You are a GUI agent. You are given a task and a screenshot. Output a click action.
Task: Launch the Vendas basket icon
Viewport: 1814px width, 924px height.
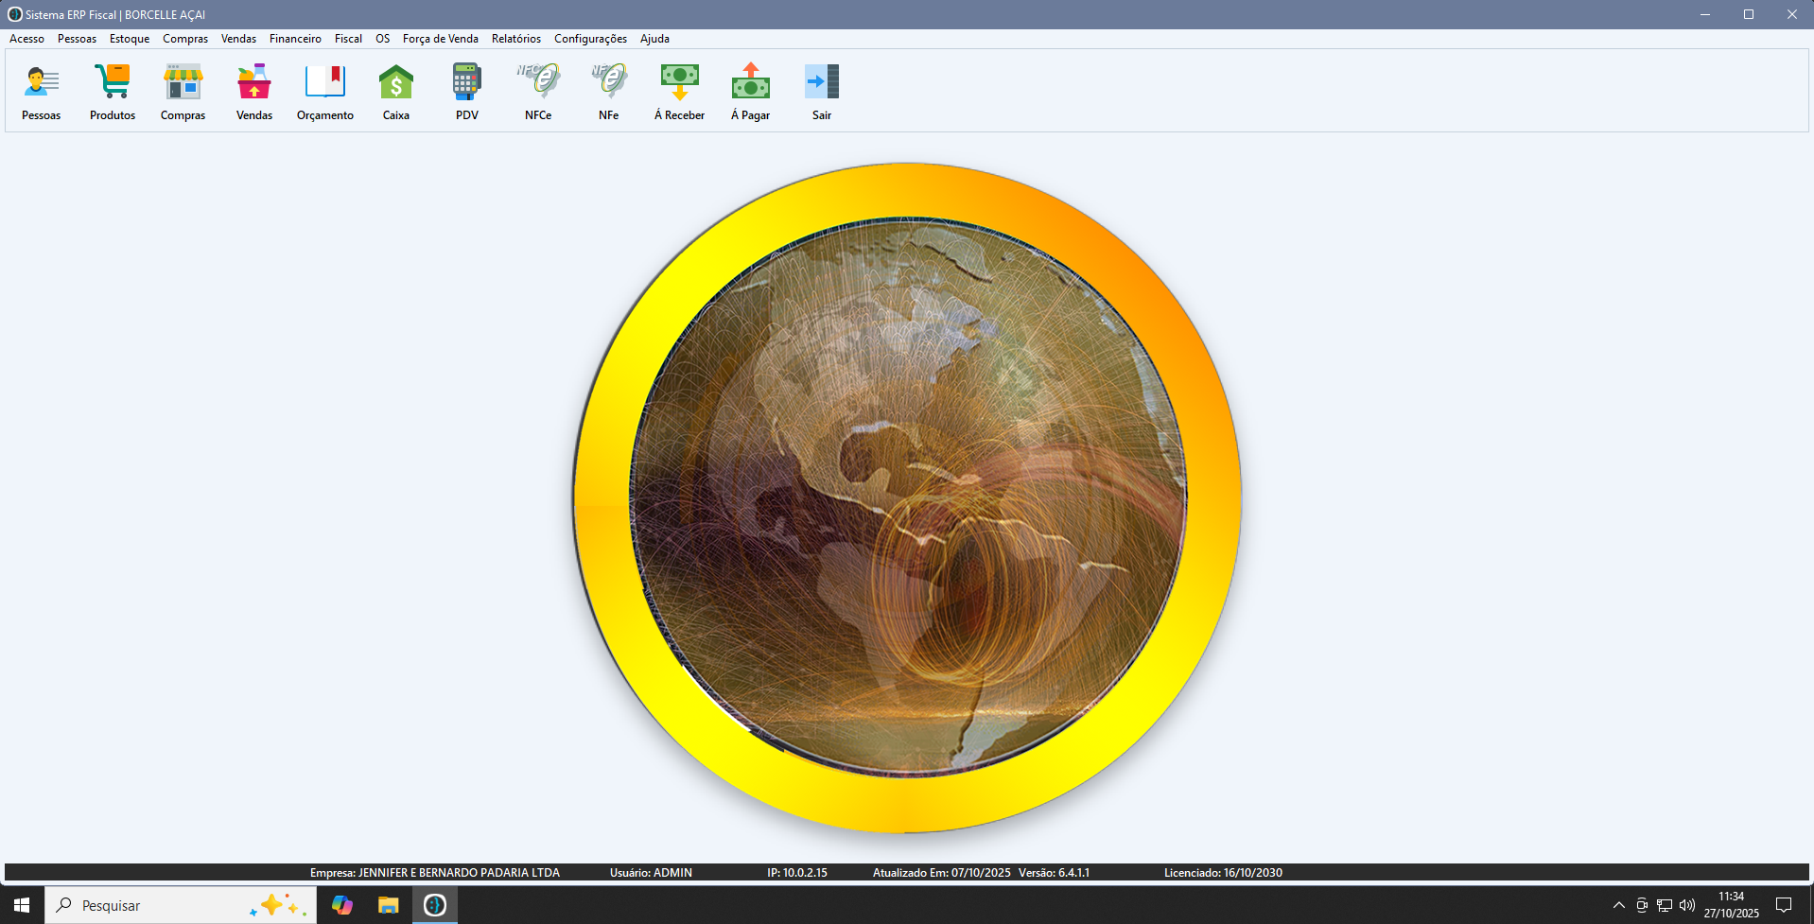click(254, 82)
